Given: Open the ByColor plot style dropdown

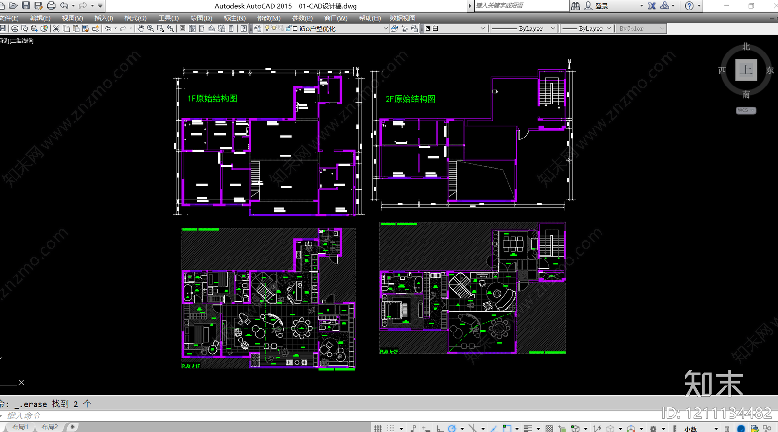Looking at the screenshot, I should click(x=640, y=29).
